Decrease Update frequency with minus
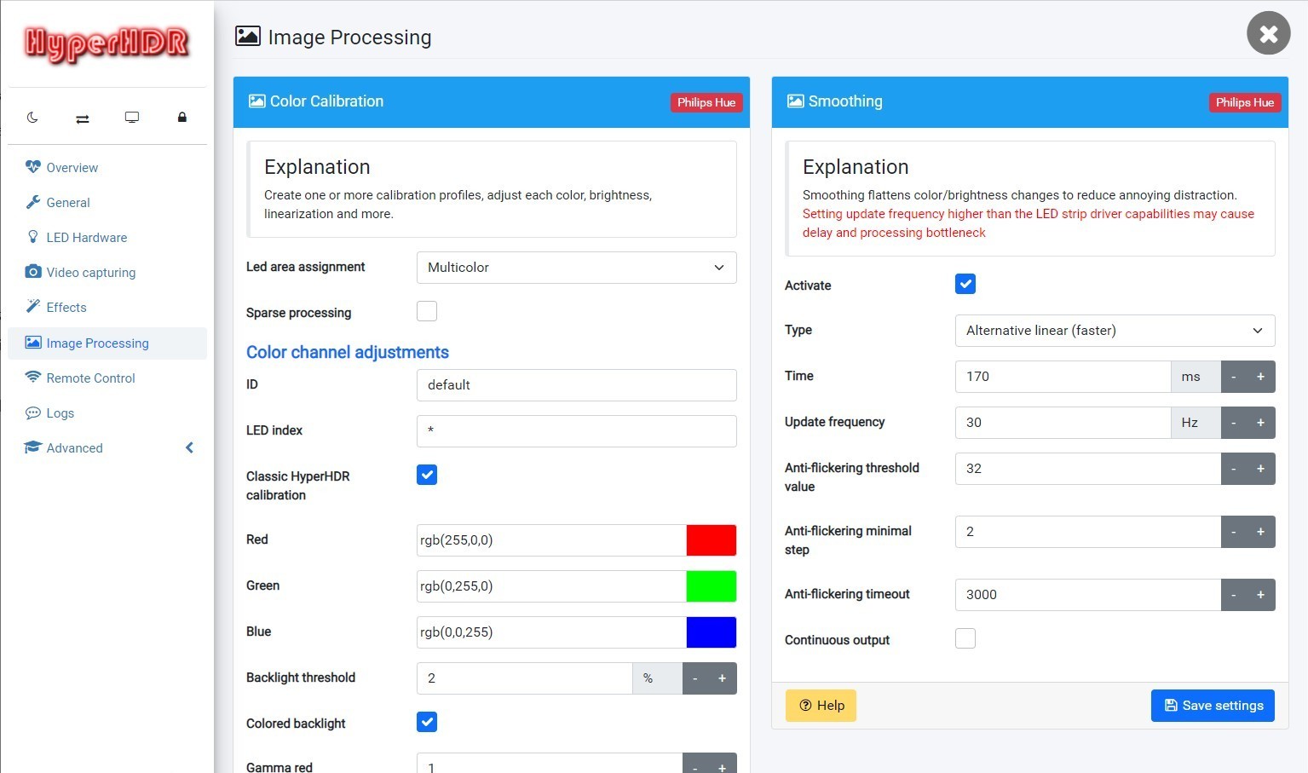 click(x=1234, y=423)
